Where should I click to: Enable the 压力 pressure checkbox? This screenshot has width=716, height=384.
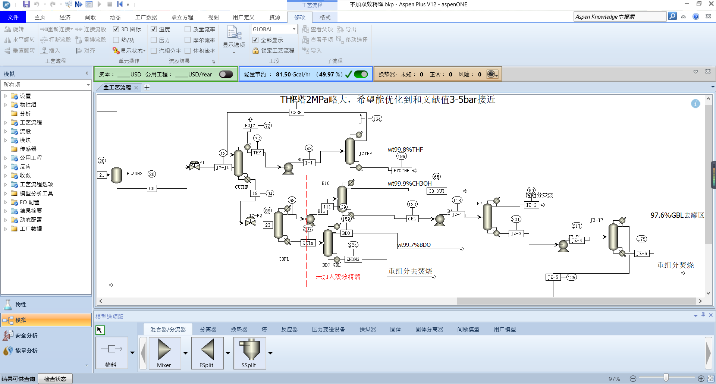154,40
